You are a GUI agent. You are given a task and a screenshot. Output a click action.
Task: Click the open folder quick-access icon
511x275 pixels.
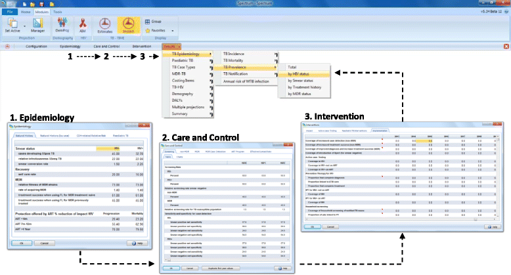coord(33,4)
